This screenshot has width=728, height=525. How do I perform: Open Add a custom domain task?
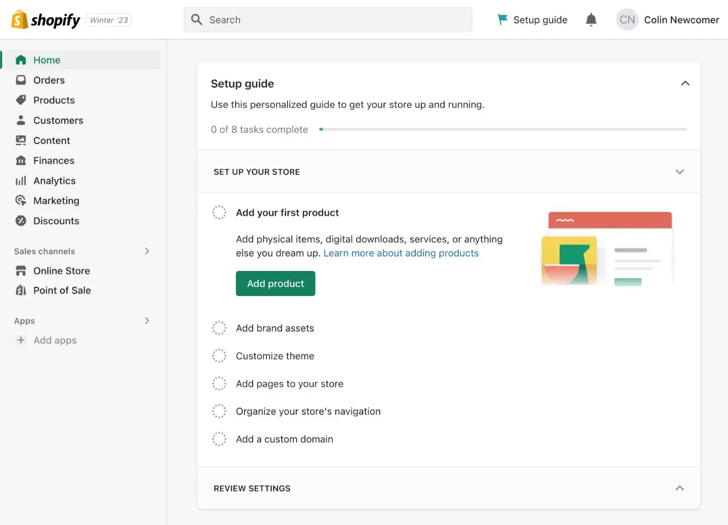pos(285,439)
